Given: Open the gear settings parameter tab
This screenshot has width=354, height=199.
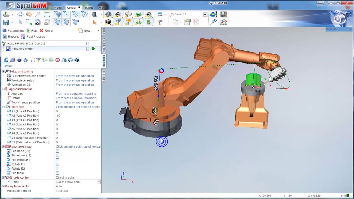Looking at the screenshot, I should (25, 60).
